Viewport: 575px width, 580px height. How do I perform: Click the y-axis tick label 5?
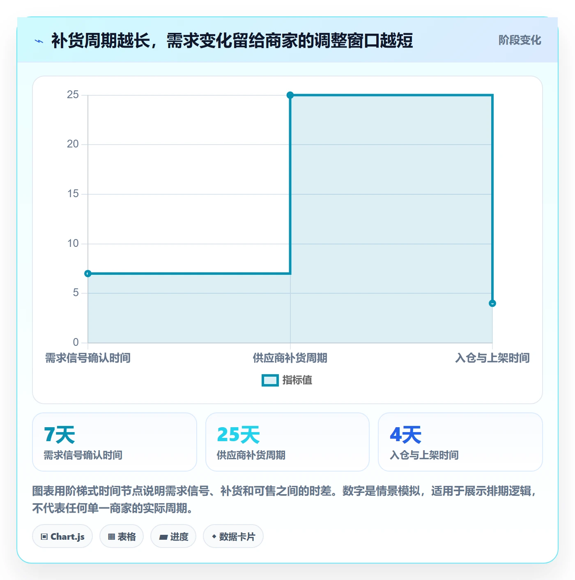76,293
